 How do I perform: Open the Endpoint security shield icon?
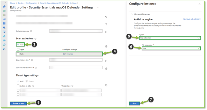tap(4, 27)
